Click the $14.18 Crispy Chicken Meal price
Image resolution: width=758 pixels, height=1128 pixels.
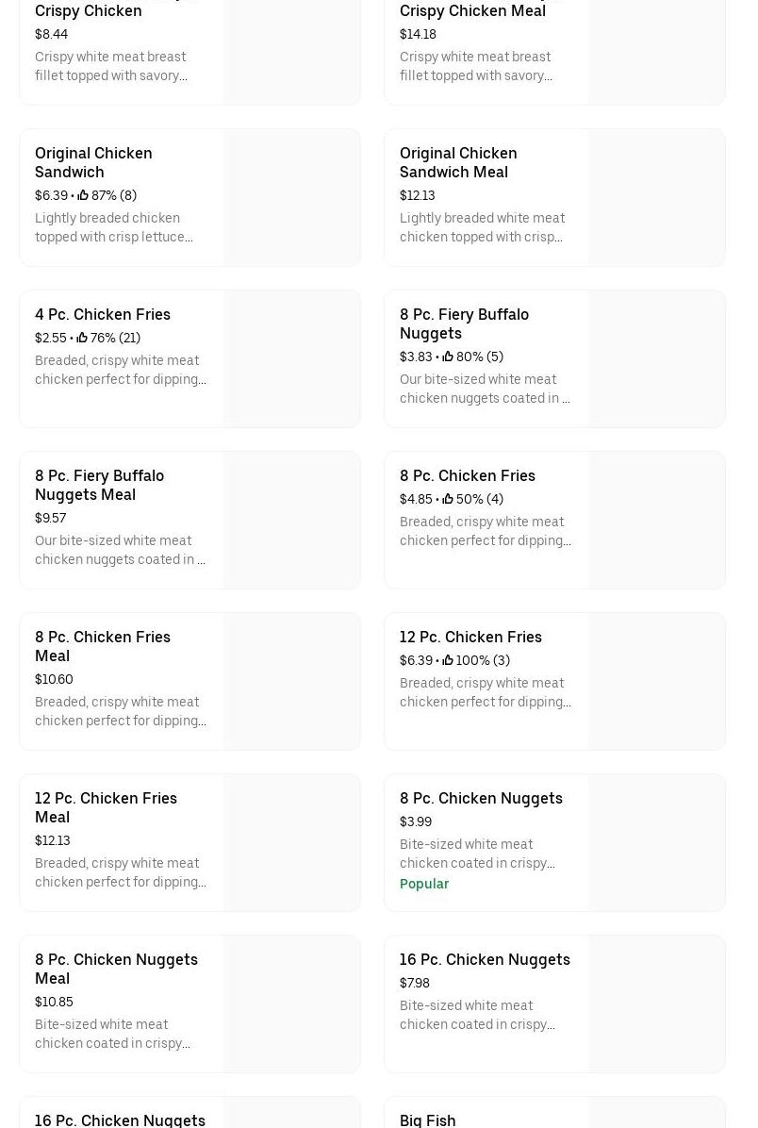[x=418, y=34]
